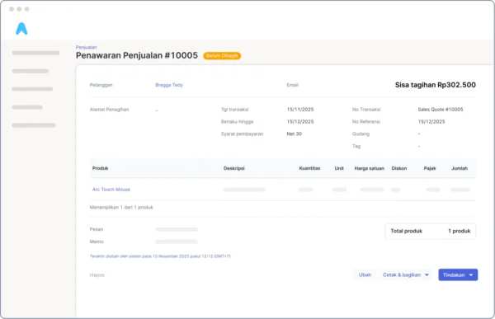
Task: Expand the Tindakan dropdown arrow
Action: [471, 275]
